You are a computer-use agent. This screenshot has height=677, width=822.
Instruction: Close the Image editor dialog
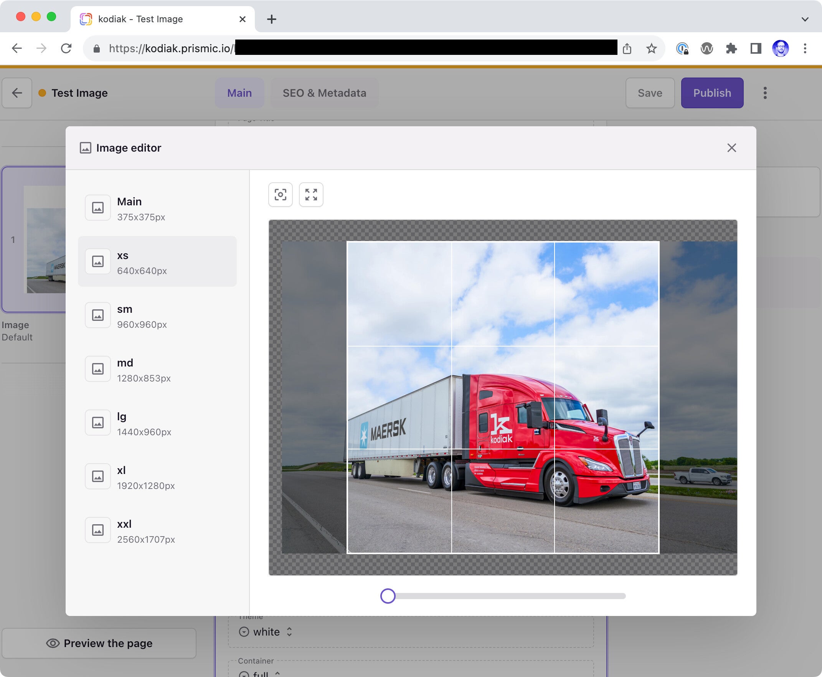731,148
